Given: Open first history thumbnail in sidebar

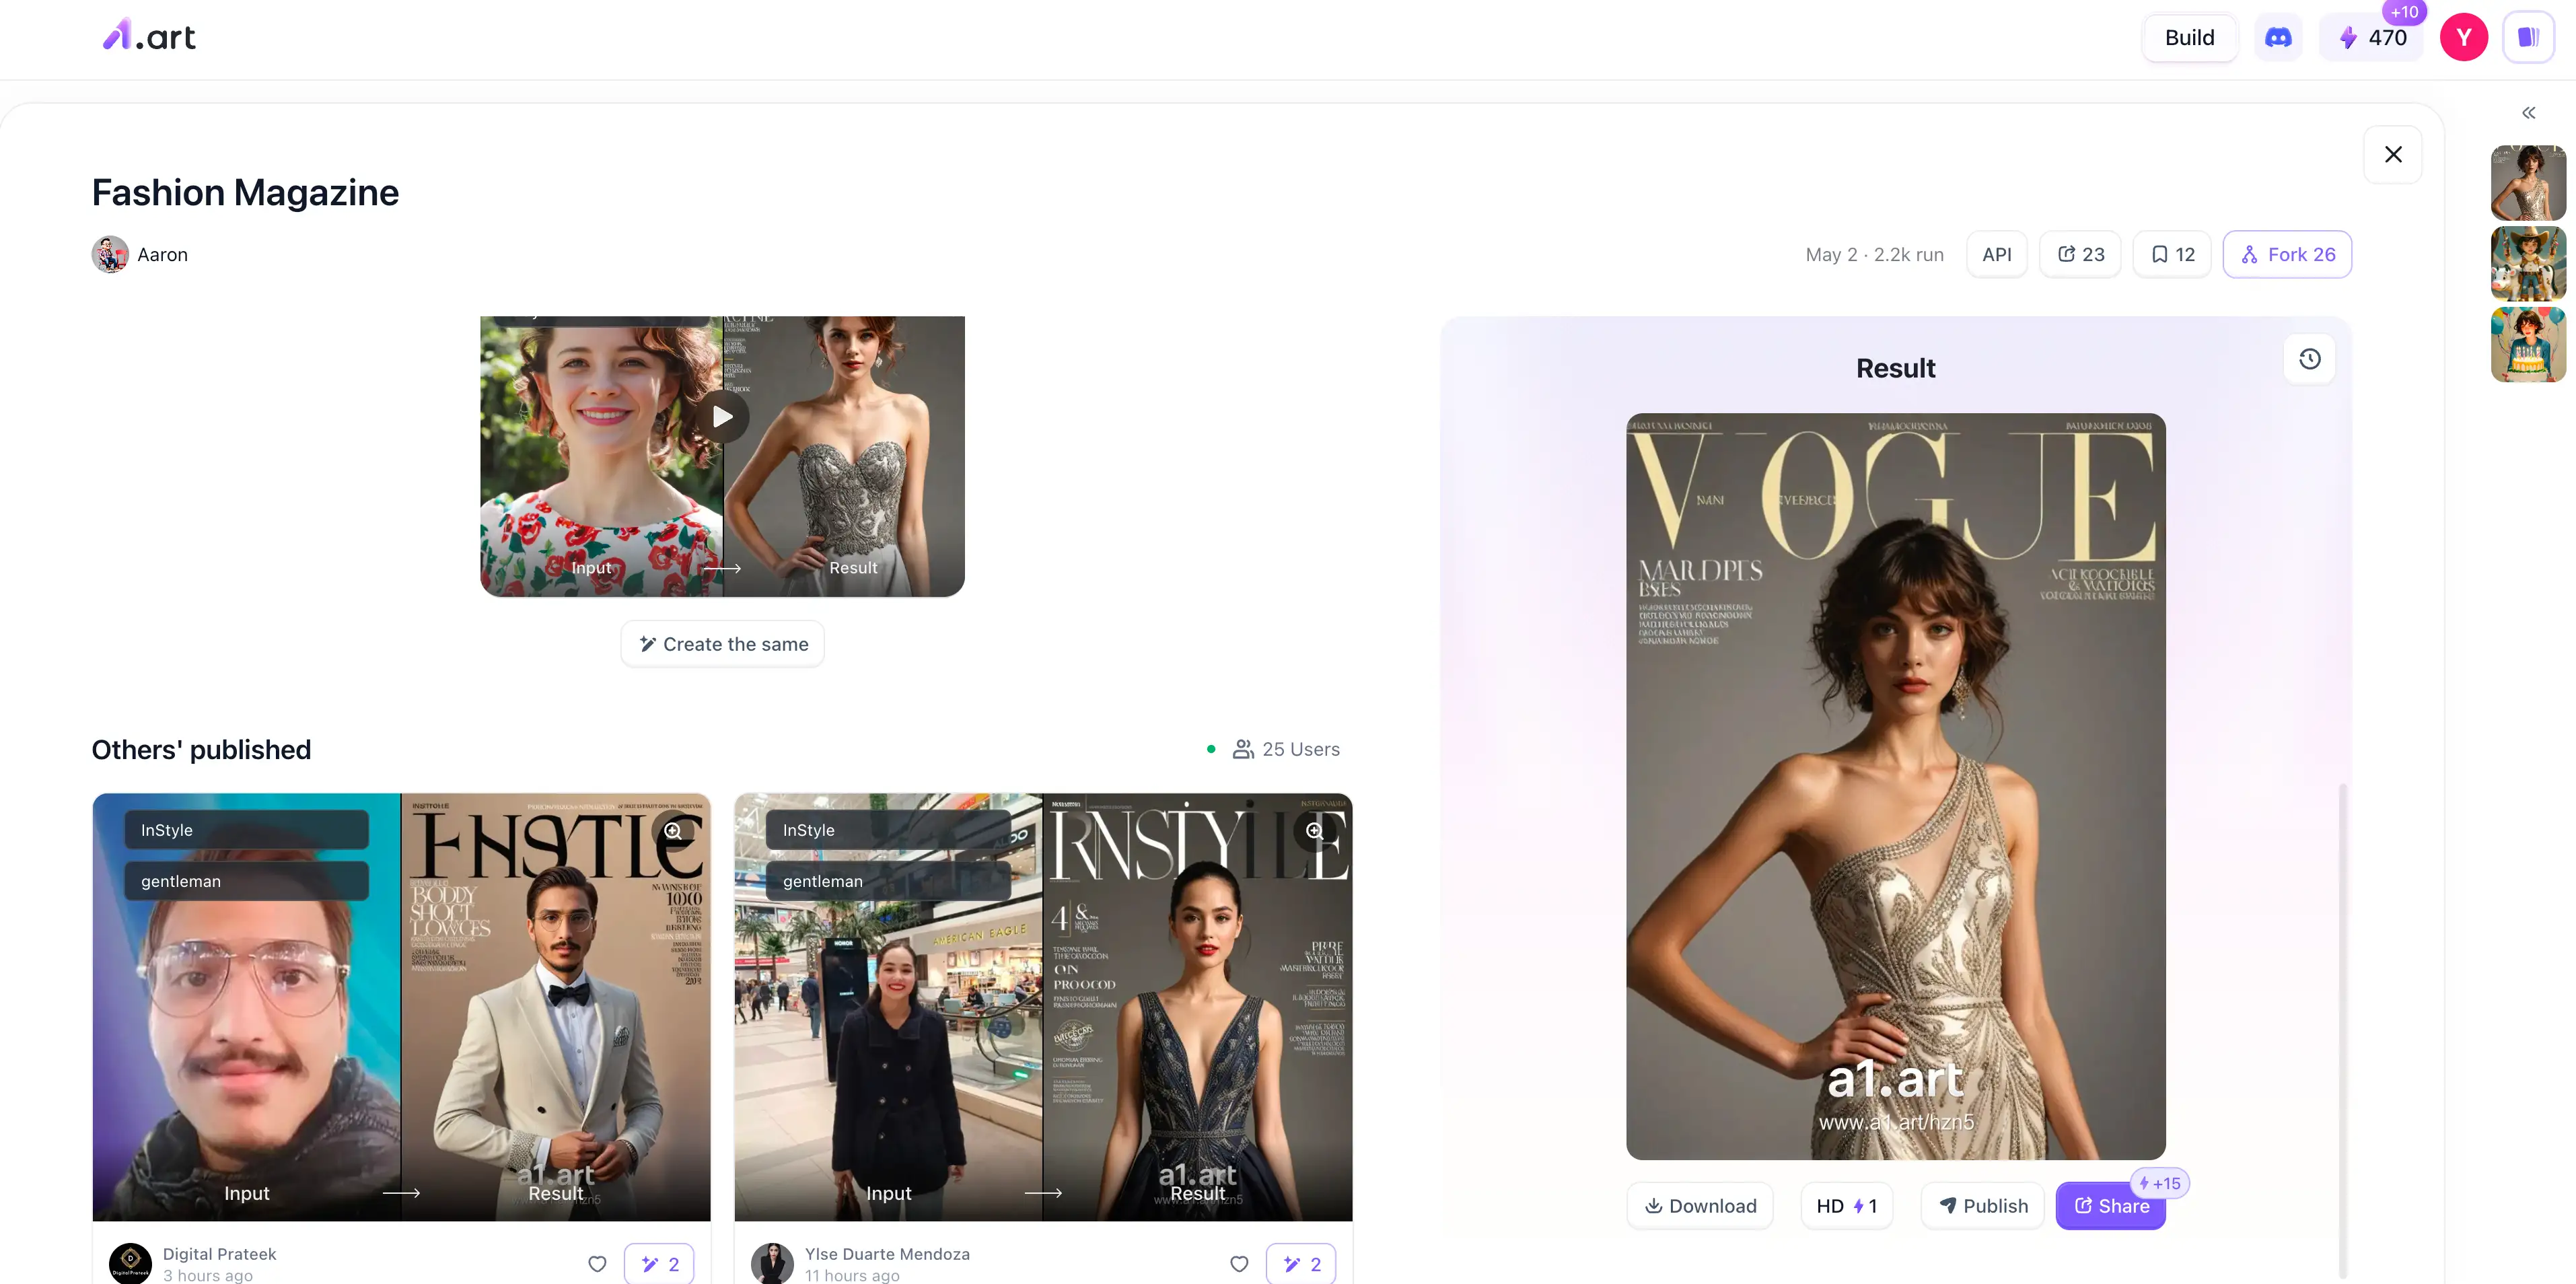Looking at the screenshot, I should point(2528,183).
